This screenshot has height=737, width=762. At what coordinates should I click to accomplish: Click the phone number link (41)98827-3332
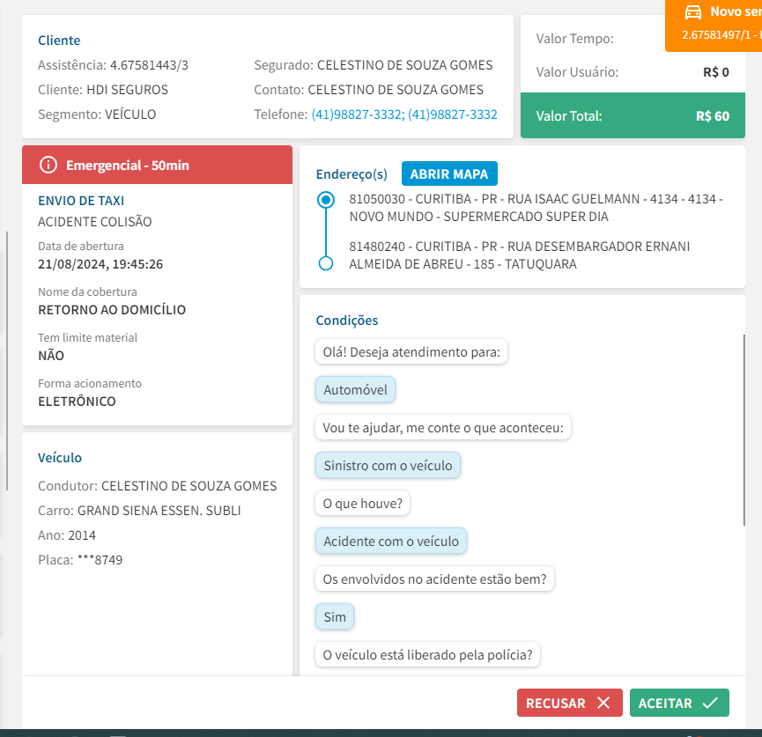click(357, 114)
